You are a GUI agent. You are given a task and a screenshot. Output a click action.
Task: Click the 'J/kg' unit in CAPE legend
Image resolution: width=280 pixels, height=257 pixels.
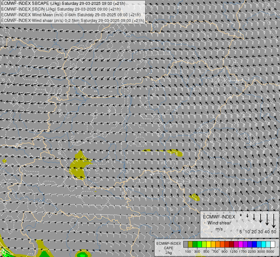pyautogui.click(x=168, y=252)
